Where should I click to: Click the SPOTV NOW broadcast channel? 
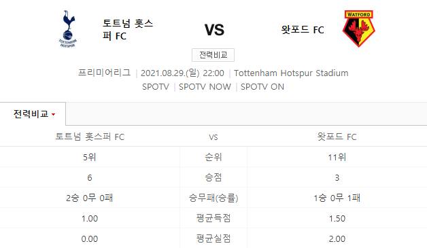205,87
